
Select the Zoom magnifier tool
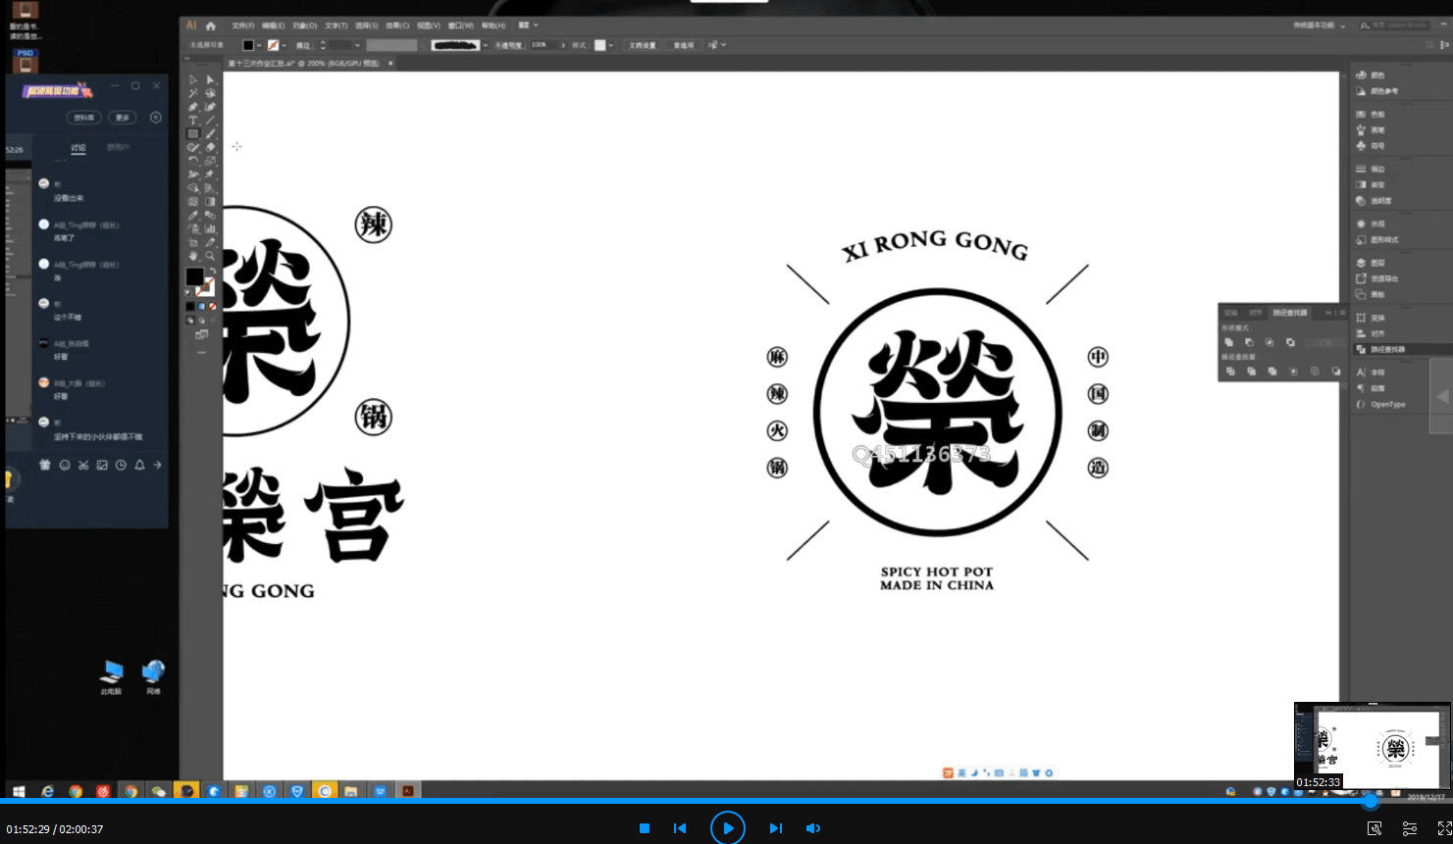(x=210, y=256)
